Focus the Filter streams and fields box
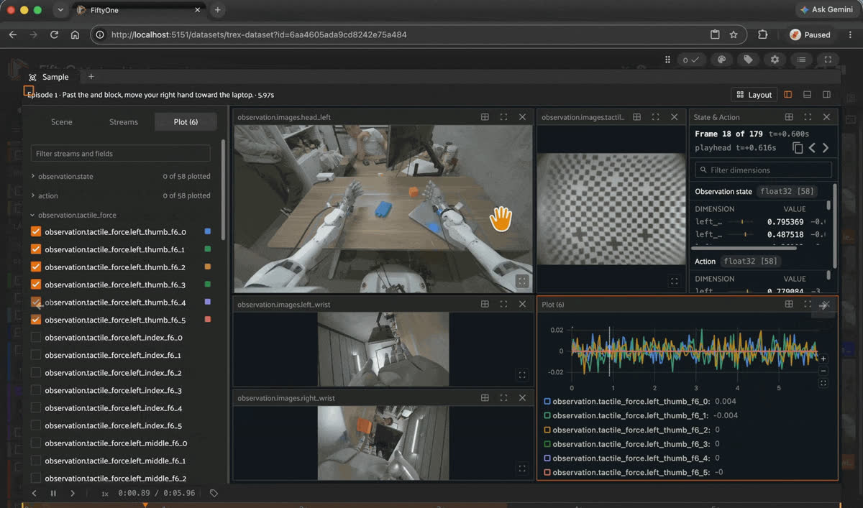The image size is (863, 508). (121, 153)
